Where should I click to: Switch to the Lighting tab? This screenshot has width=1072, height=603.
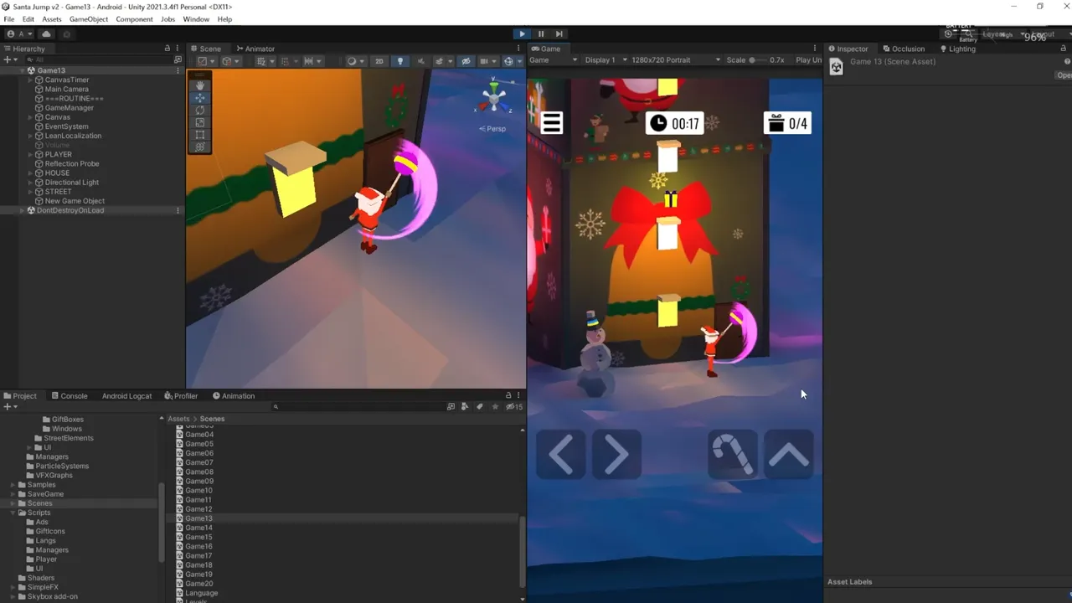[x=958, y=49]
